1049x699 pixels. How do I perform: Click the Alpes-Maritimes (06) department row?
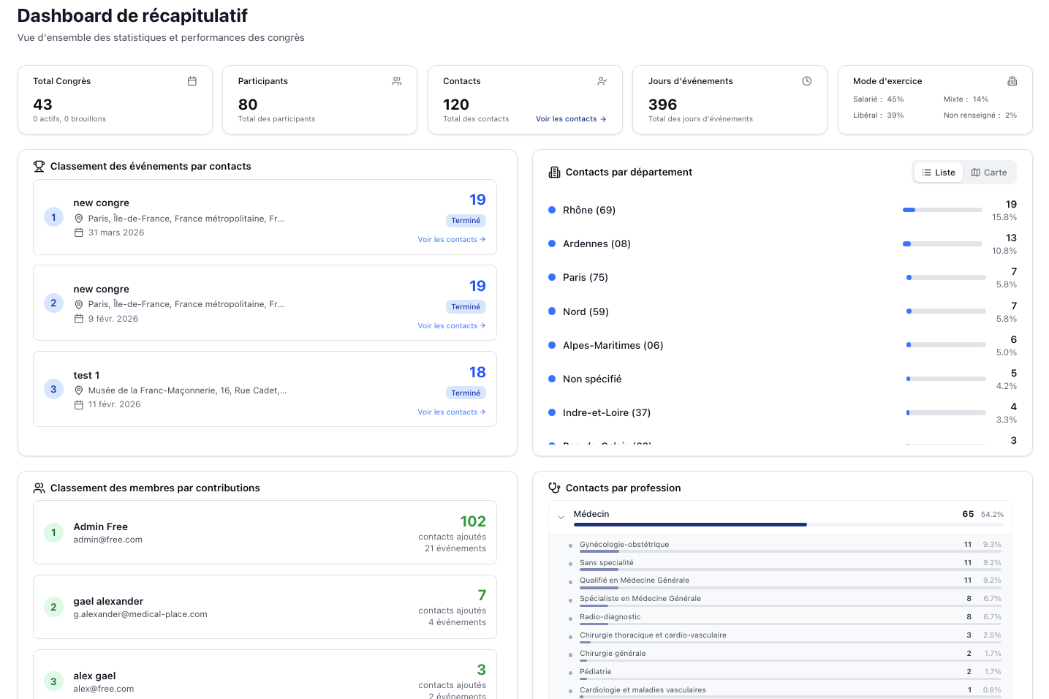pos(782,345)
